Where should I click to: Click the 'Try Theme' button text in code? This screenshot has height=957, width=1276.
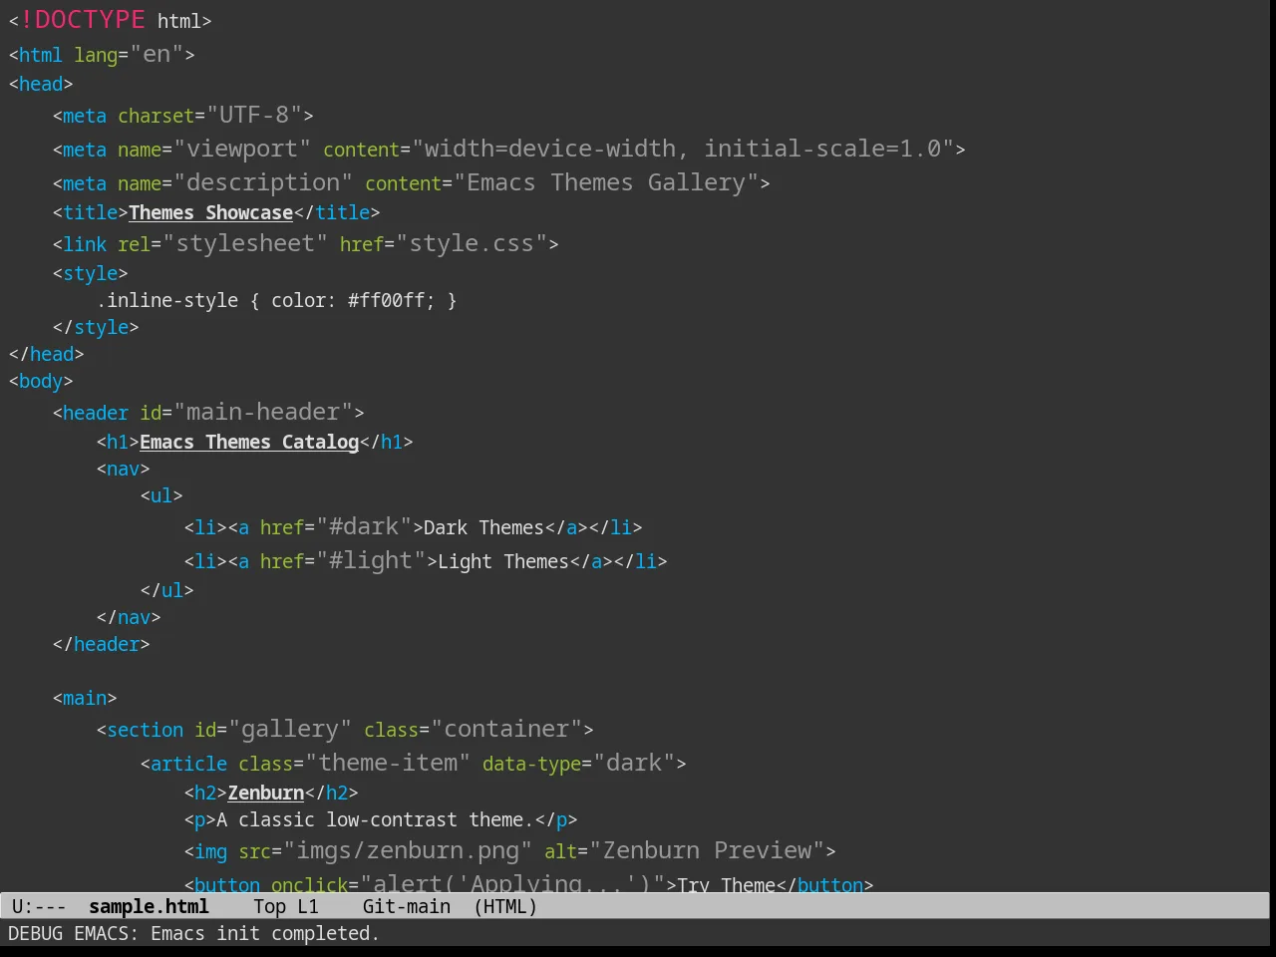(726, 884)
